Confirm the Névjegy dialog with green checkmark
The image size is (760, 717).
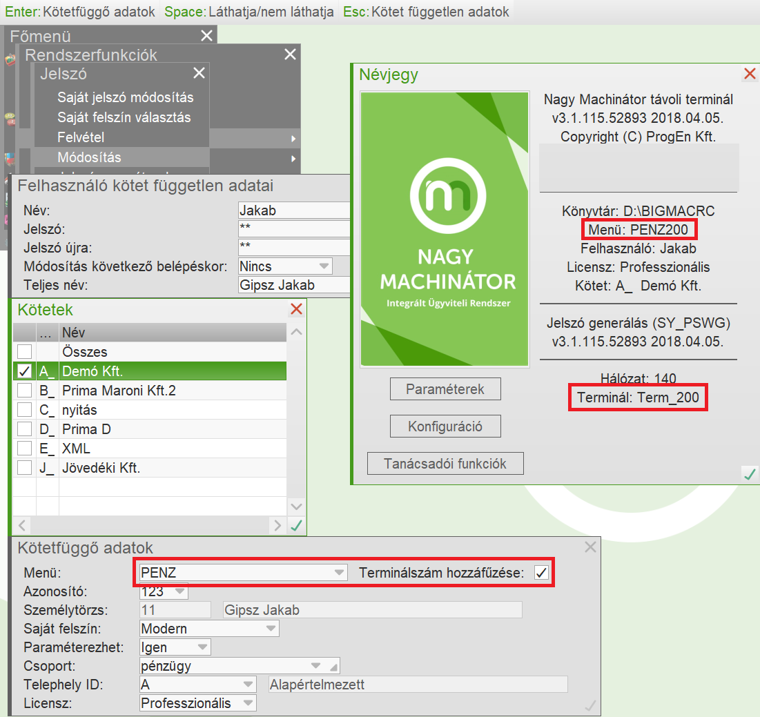click(x=750, y=474)
